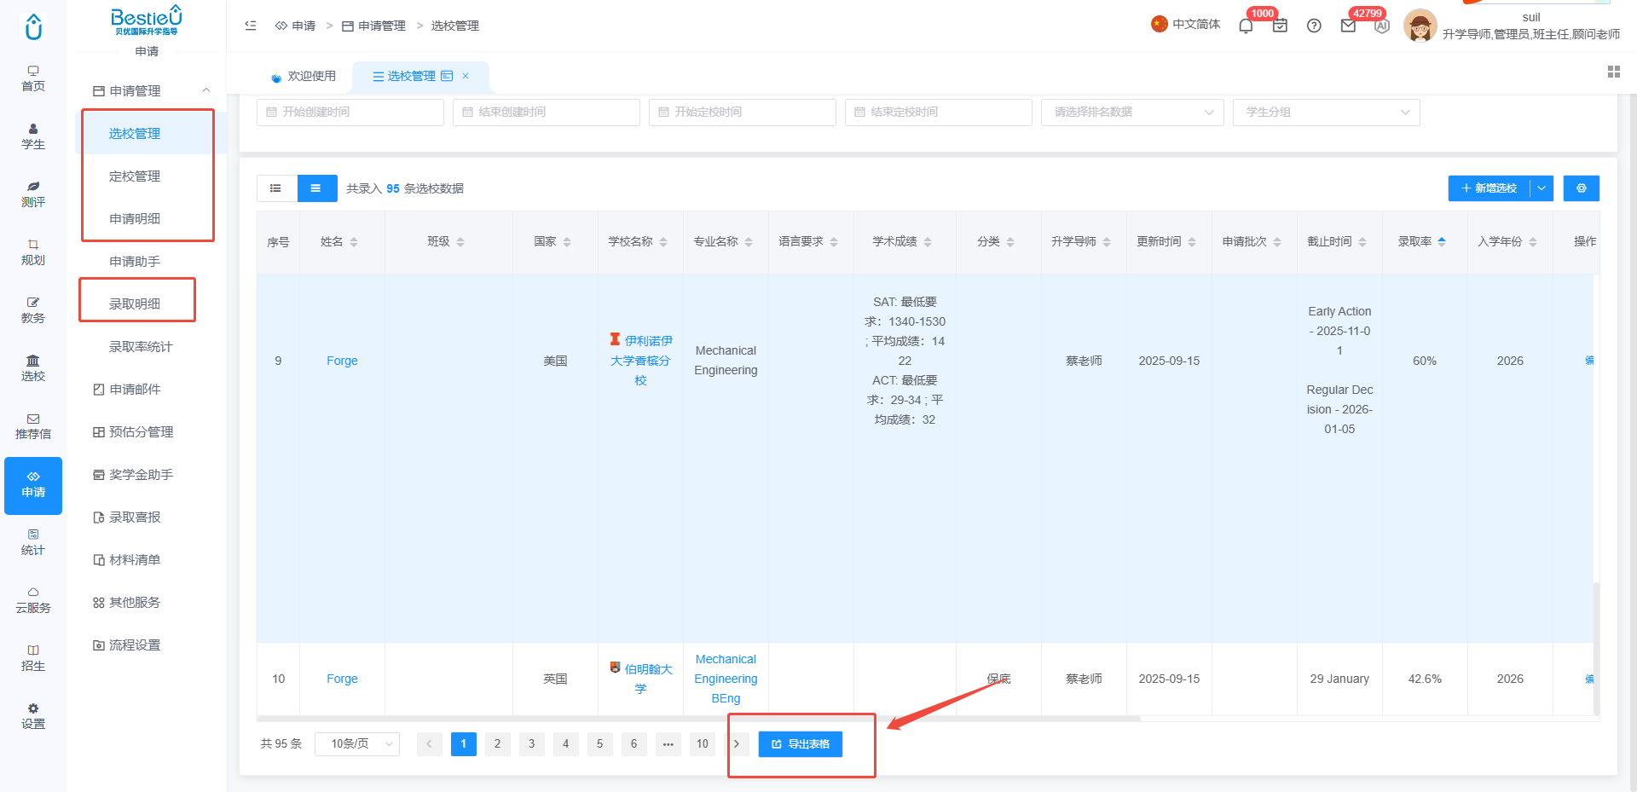Expand the 请选择排名数据 dropdown

(1132, 112)
